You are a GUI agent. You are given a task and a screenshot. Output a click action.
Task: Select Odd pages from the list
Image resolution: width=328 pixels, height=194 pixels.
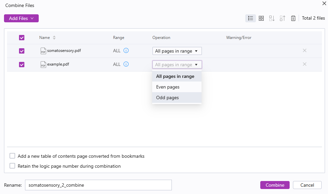[167, 97]
